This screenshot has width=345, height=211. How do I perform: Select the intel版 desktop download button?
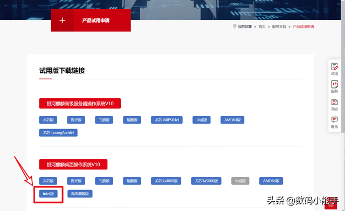48,194
